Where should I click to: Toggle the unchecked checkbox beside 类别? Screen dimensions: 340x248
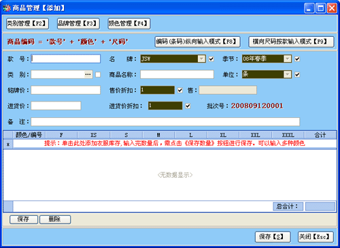pos(98,74)
